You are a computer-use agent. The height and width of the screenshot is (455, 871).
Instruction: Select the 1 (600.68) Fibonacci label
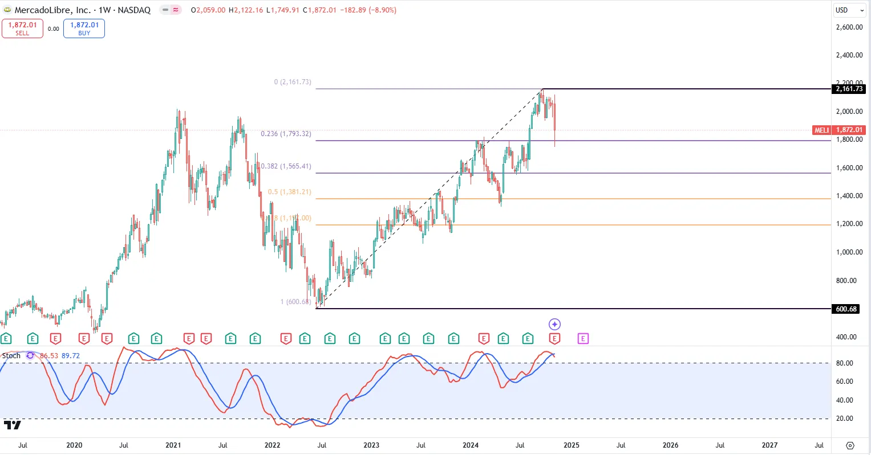295,302
